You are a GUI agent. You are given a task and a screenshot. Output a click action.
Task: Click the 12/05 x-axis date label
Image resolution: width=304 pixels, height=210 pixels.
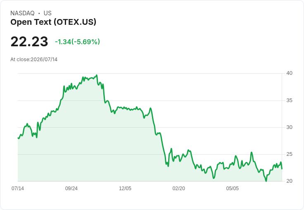coord(125,188)
